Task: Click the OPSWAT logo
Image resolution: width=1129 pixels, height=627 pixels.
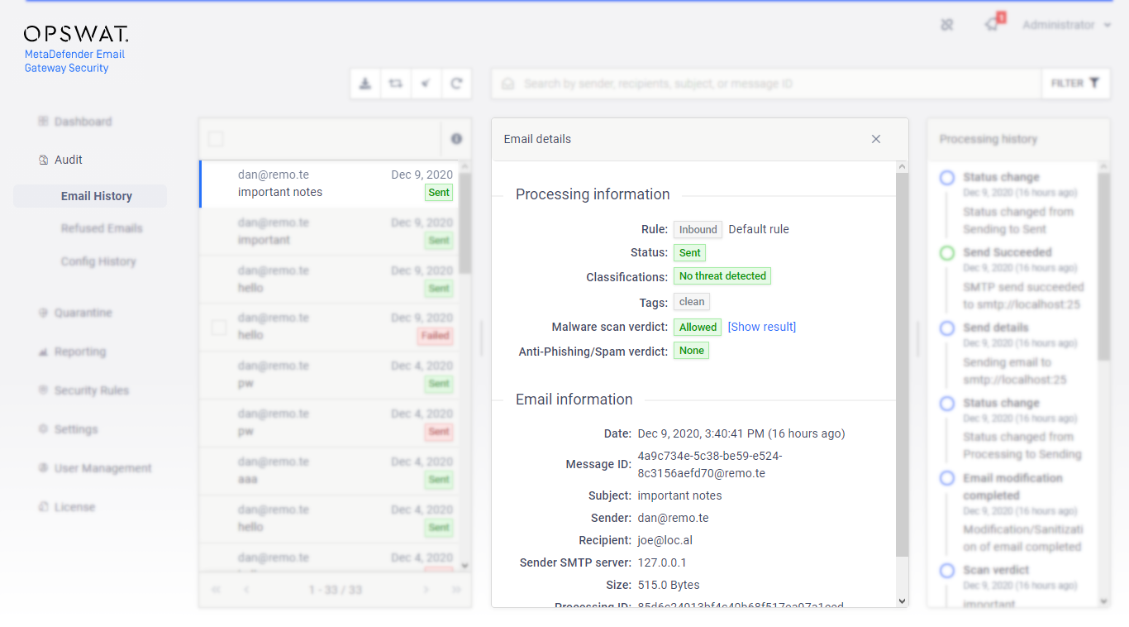Action: [x=76, y=34]
